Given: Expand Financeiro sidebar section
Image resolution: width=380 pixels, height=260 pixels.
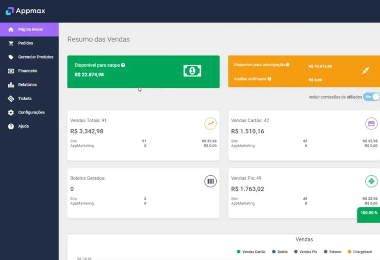Looking at the screenshot, I should [27, 71].
